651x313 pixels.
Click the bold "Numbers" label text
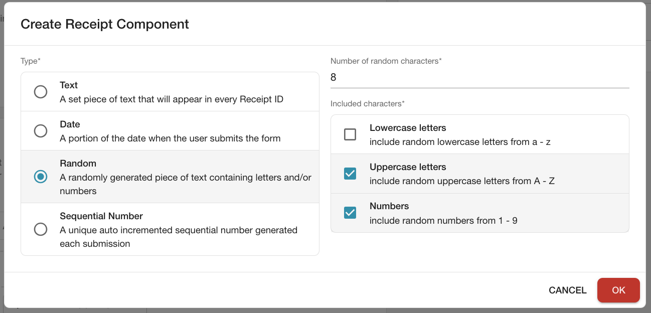click(389, 206)
